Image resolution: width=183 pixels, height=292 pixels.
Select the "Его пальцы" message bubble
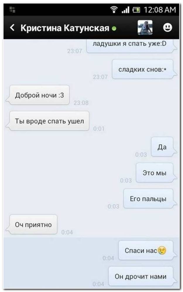pyautogui.click(x=148, y=199)
